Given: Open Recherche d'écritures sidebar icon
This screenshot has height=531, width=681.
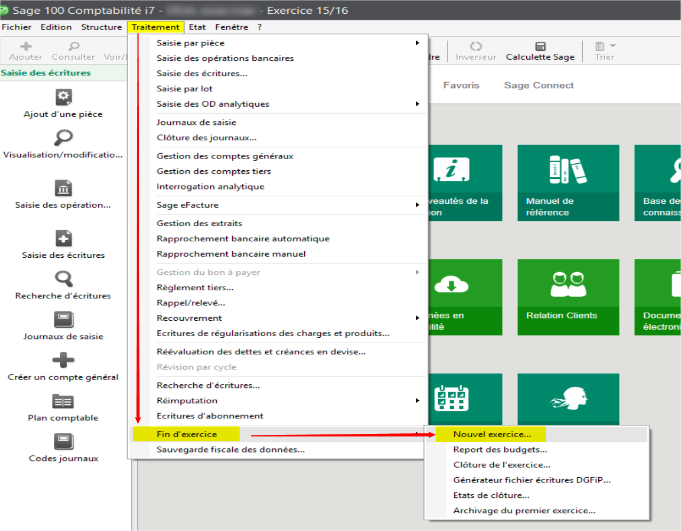Looking at the screenshot, I should click(64, 279).
